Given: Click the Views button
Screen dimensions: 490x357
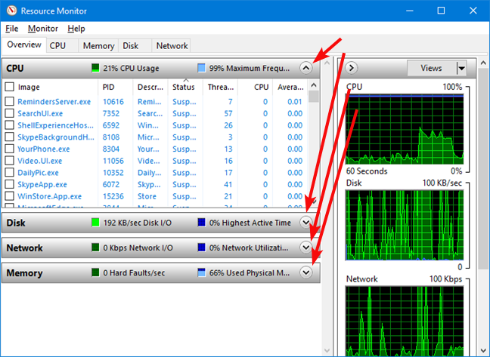Looking at the screenshot, I should pos(431,68).
